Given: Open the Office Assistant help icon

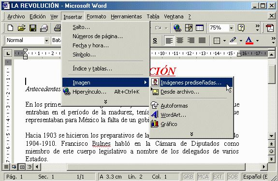Looking at the screenshot, I should click(x=241, y=28).
